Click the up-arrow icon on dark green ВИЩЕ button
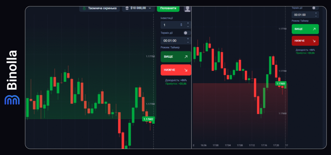 (186, 57)
